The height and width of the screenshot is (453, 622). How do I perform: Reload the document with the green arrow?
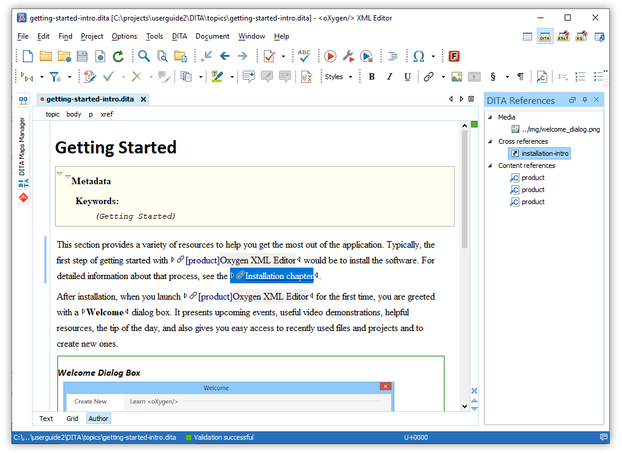click(118, 56)
